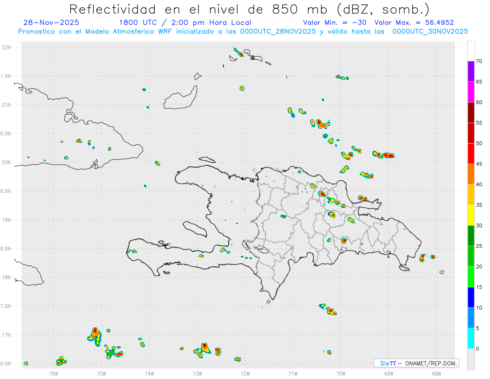Select the orange 40-45 dBZ legend band
Viewport: 490px width, 379px height.
471,174
